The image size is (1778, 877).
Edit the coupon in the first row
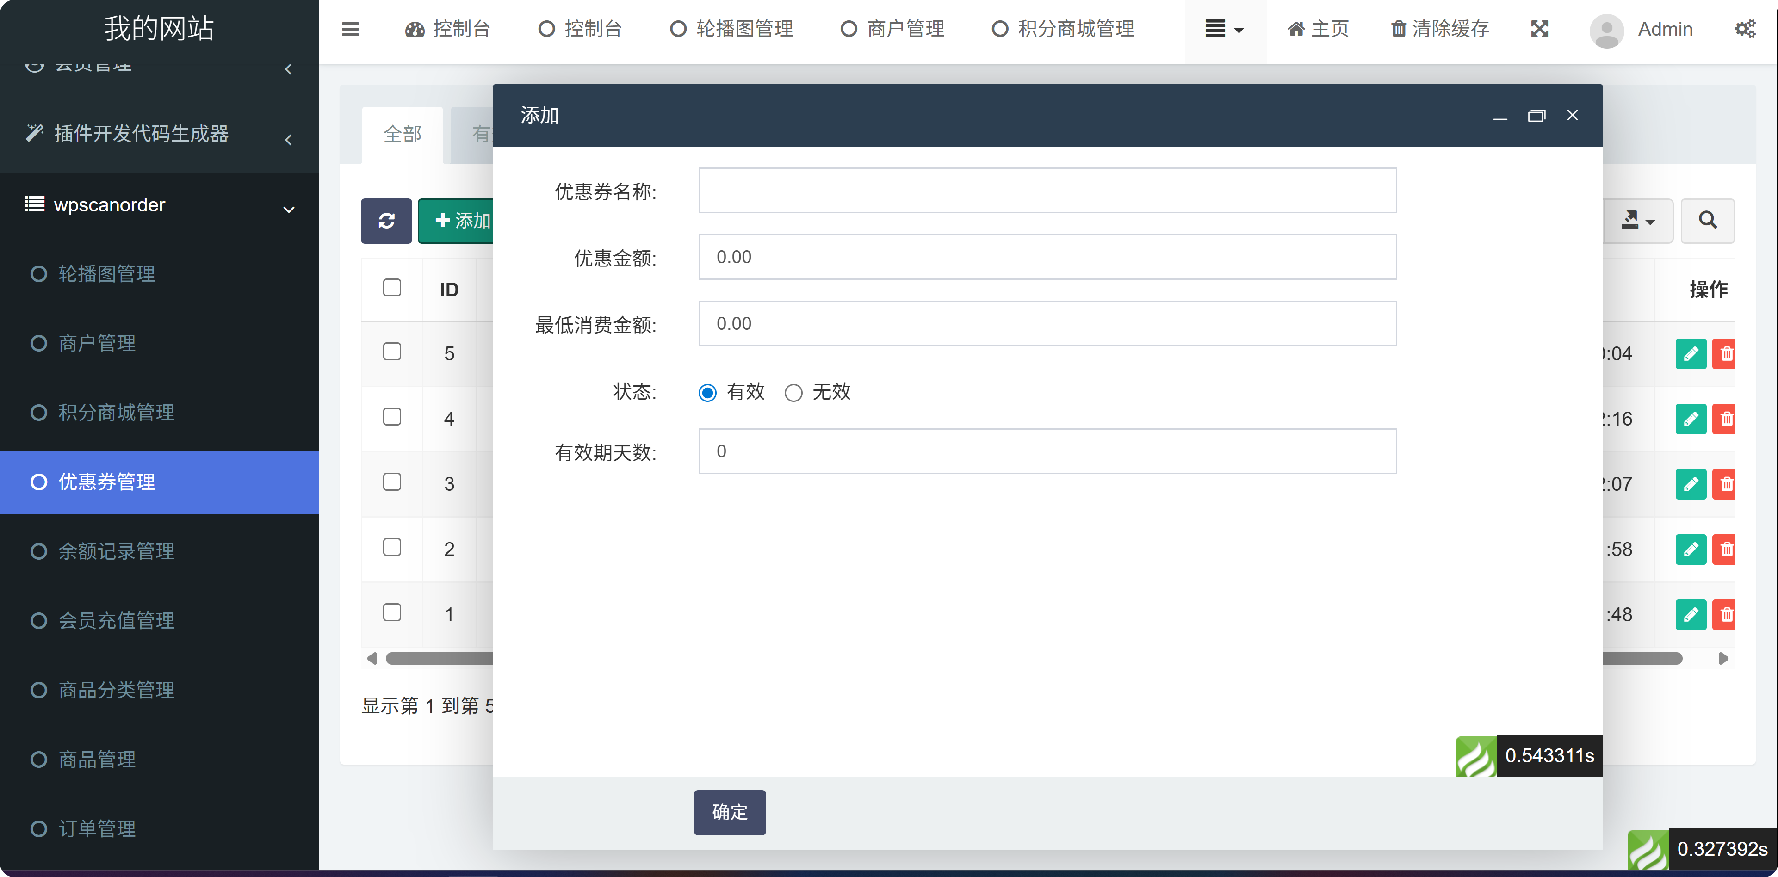point(1691,353)
